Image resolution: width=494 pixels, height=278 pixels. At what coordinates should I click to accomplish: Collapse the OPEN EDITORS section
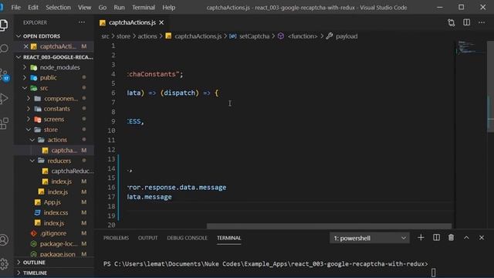coord(53,36)
